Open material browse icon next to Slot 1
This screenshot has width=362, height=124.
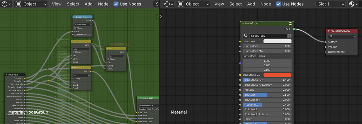[353, 4]
